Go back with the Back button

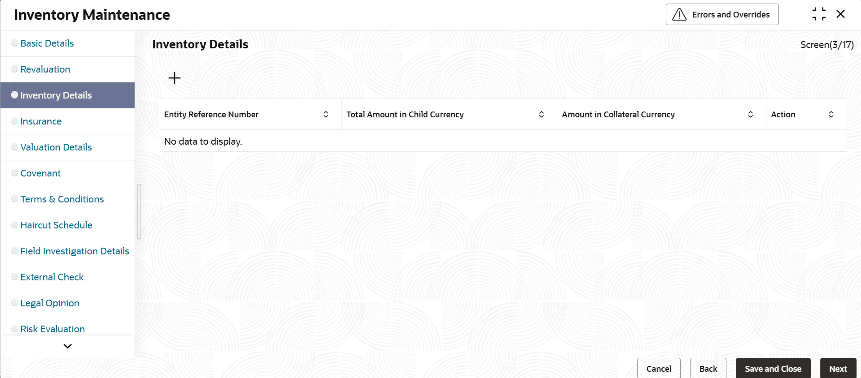[708, 369]
